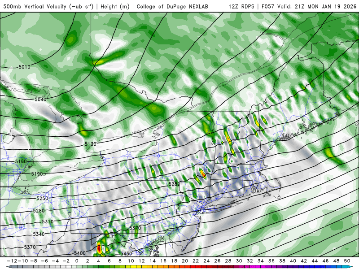Click the '42' value on the color scale
Viewport: 359px width, 269px height.
304,261
